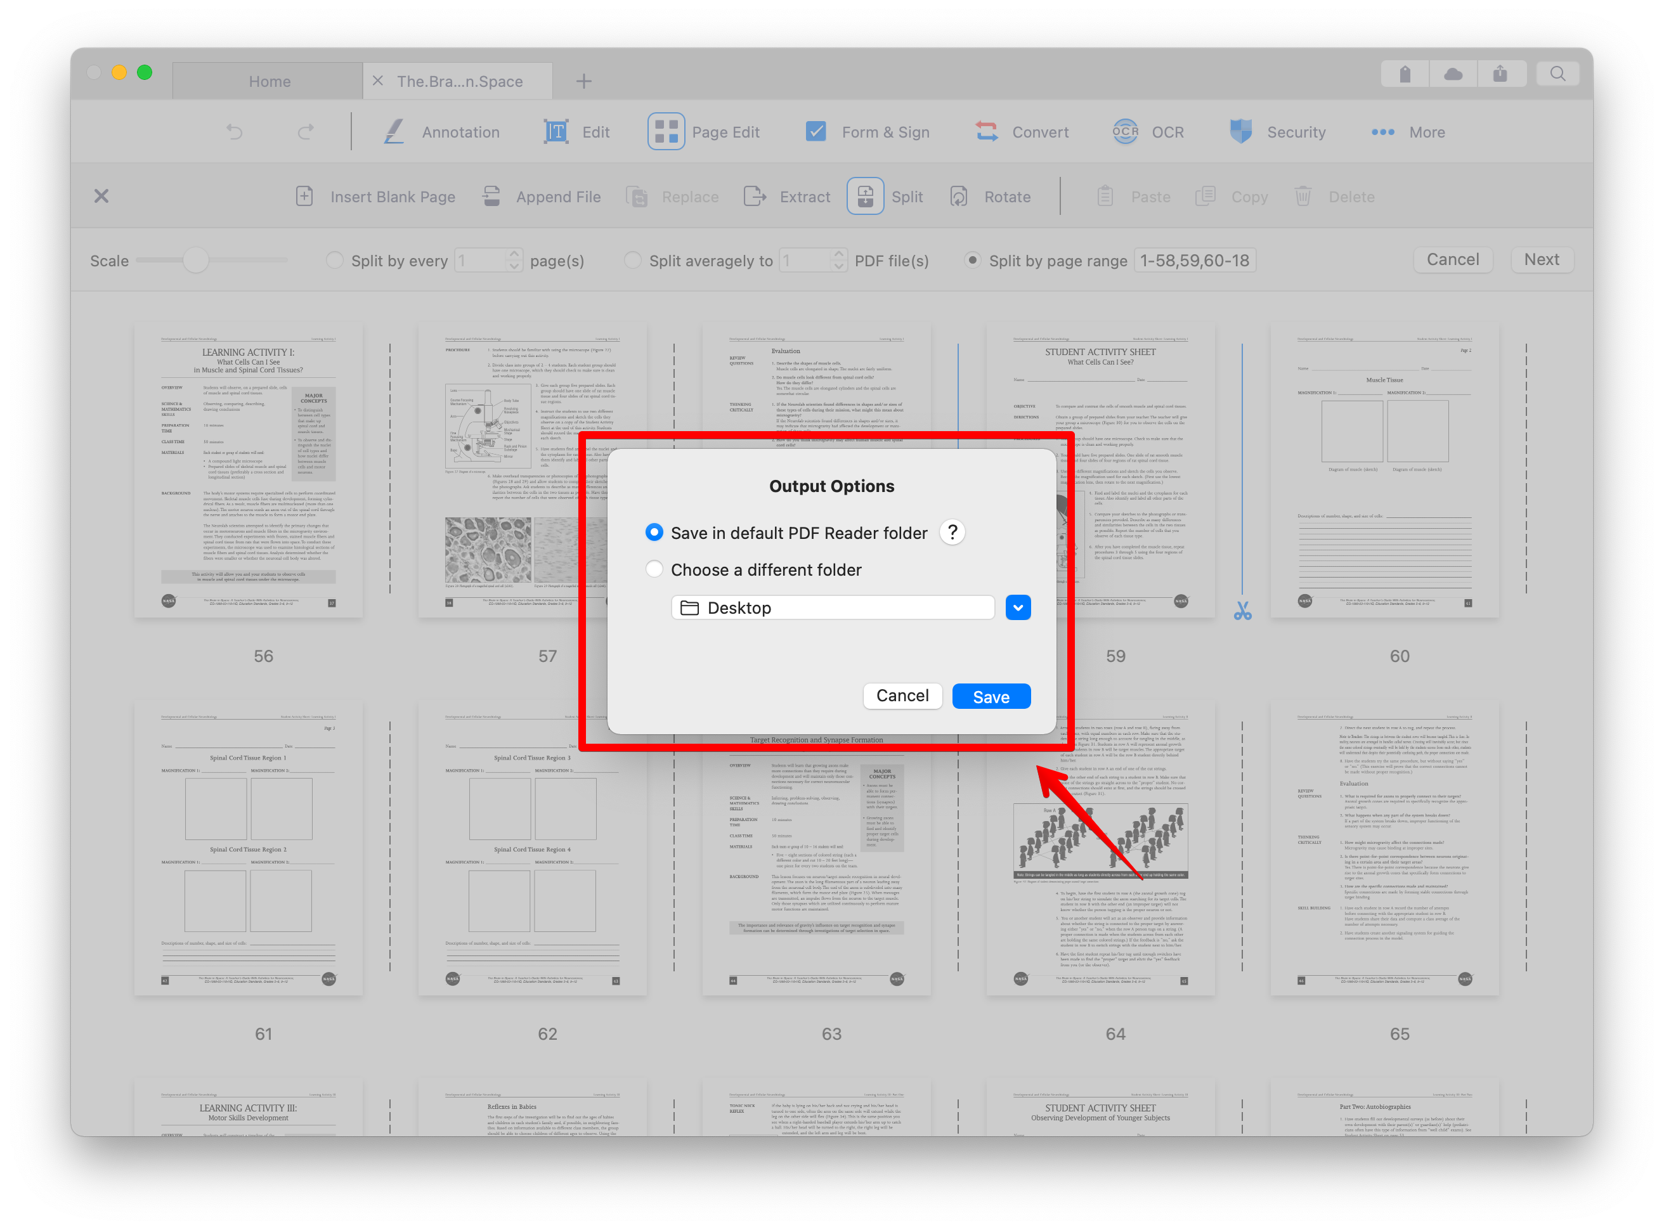The width and height of the screenshot is (1664, 1230).
Task: Close the page edit toolbar X
Action: pyautogui.click(x=101, y=196)
